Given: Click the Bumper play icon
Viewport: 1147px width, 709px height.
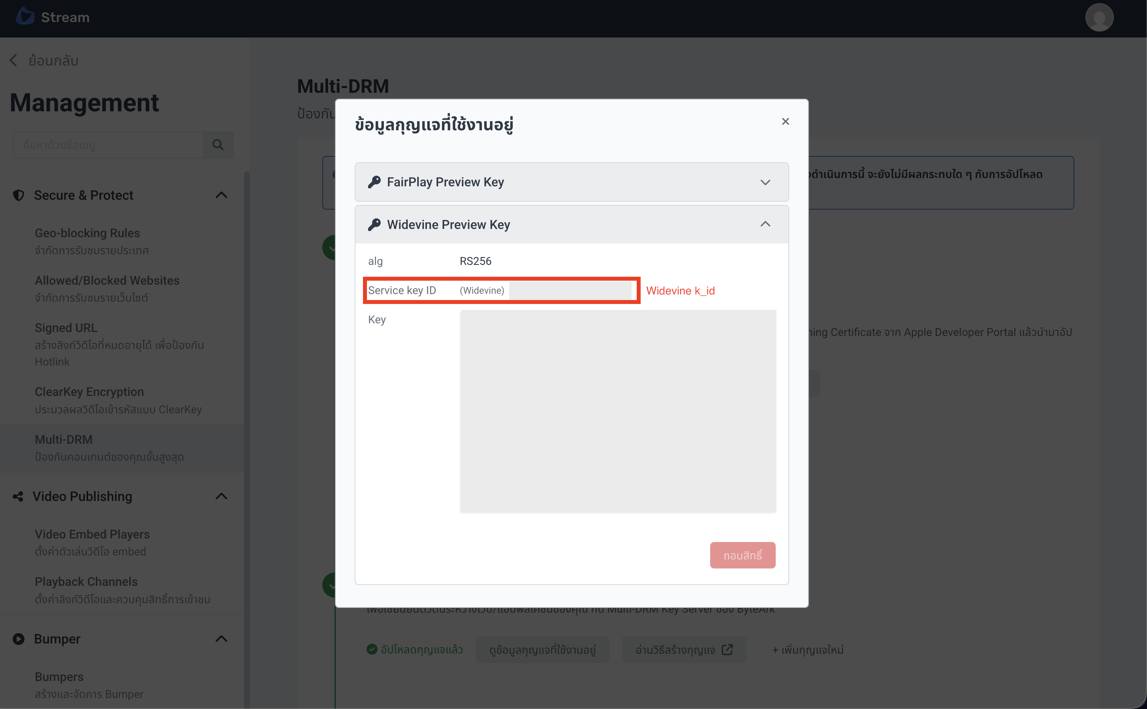Looking at the screenshot, I should coord(18,639).
